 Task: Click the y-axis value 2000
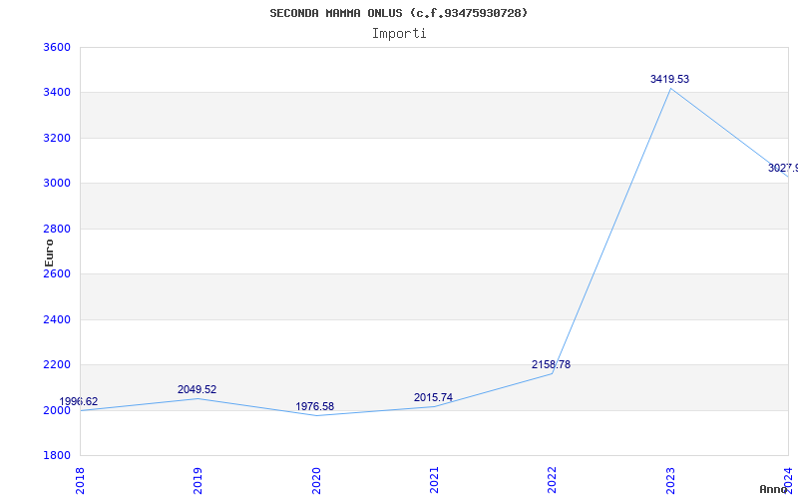pos(57,410)
